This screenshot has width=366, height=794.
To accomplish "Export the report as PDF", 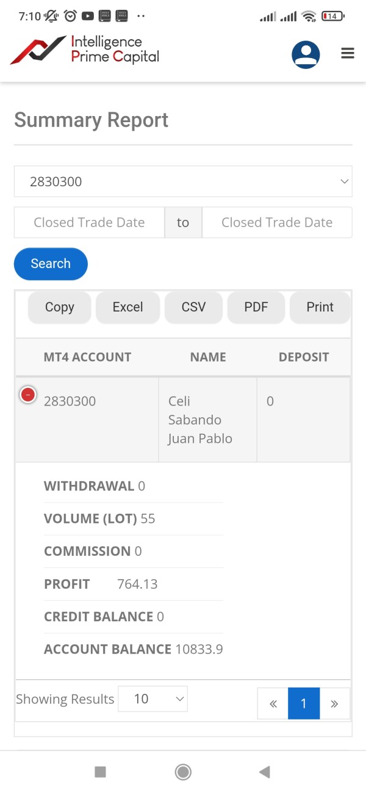I will point(256,307).
